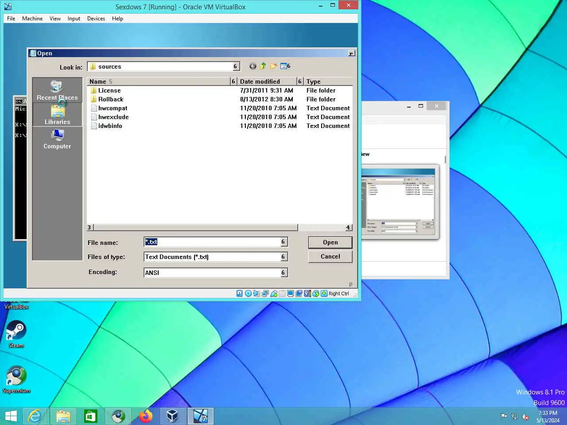Image resolution: width=567 pixels, height=425 pixels.
Task: Select Libraries in the places sidebar
Action: pos(57,115)
